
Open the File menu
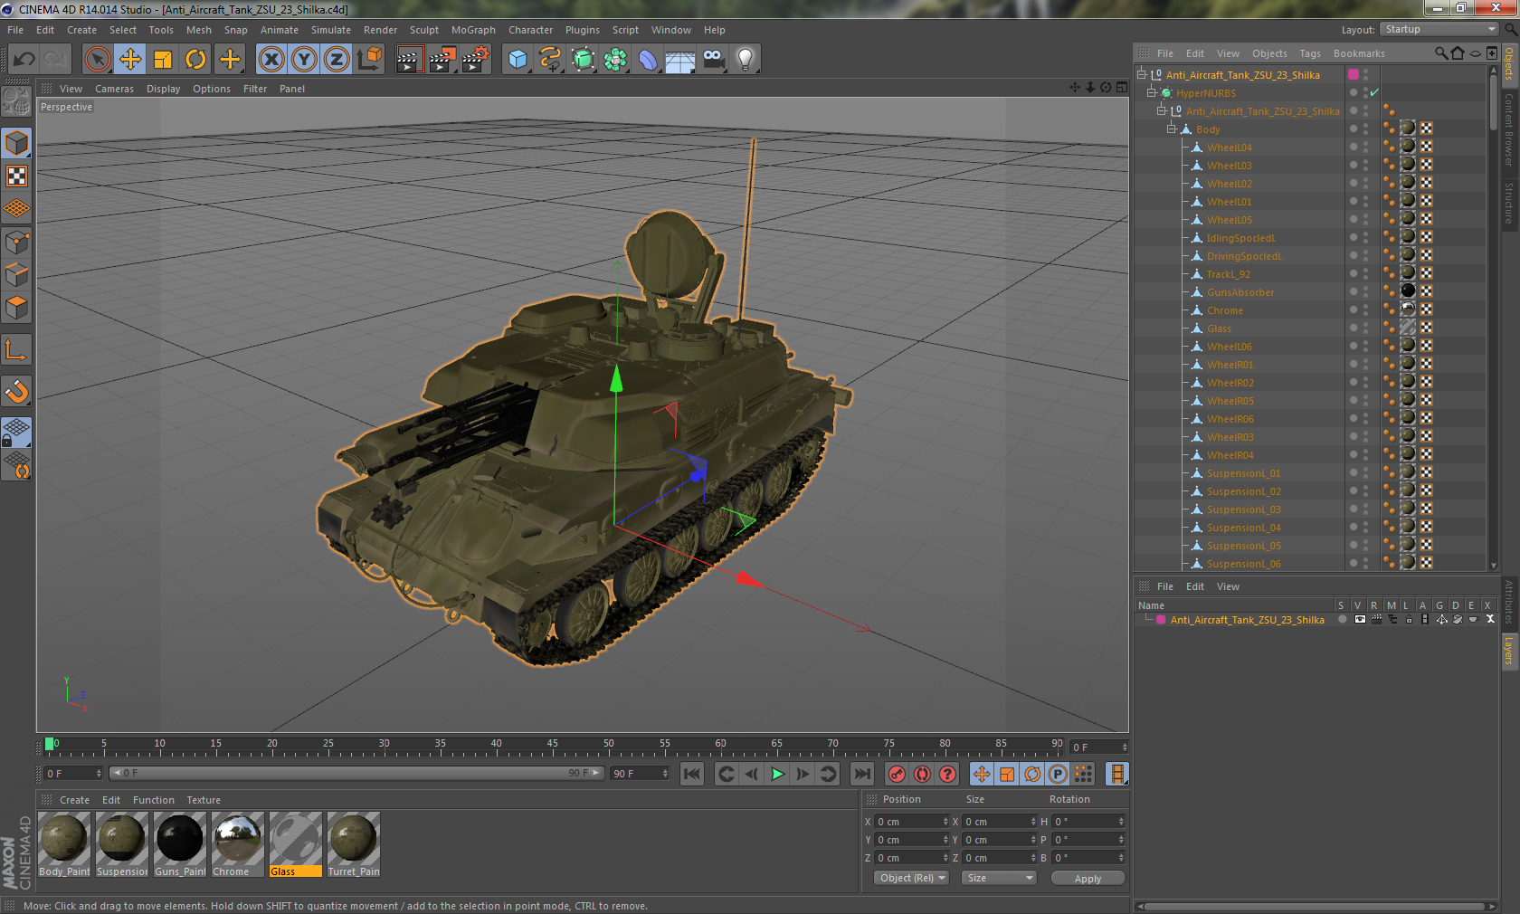coord(15,30)
